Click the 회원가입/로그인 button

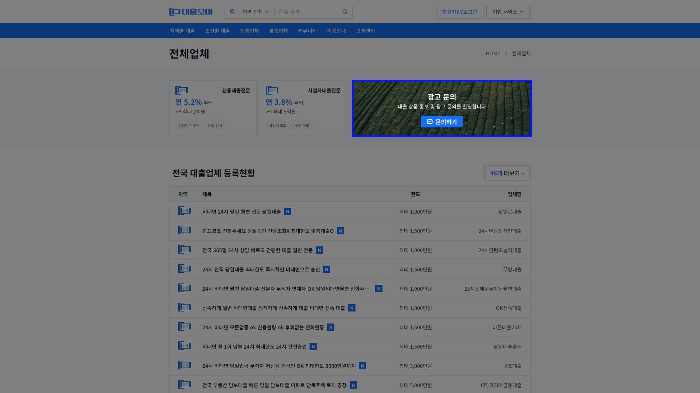pyautogui.click(x=459, y=11)
